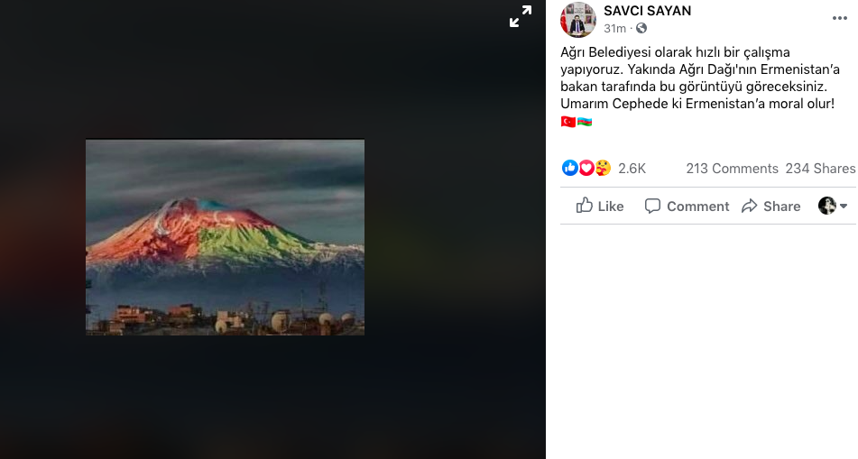Open the 213 Comments link

click(732, 169)
